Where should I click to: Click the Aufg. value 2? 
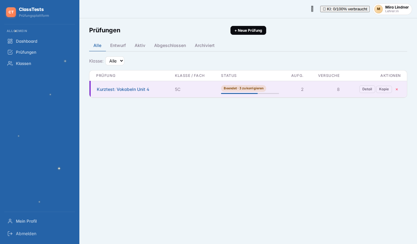coord(302,89)
